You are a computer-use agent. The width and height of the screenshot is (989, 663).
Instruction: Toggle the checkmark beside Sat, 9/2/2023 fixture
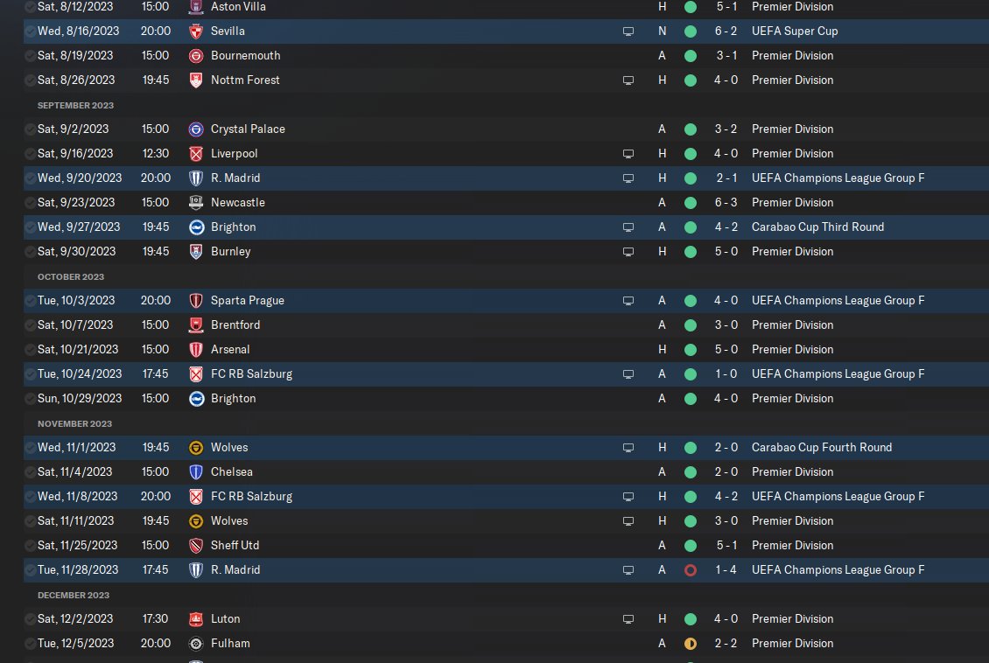30,129
